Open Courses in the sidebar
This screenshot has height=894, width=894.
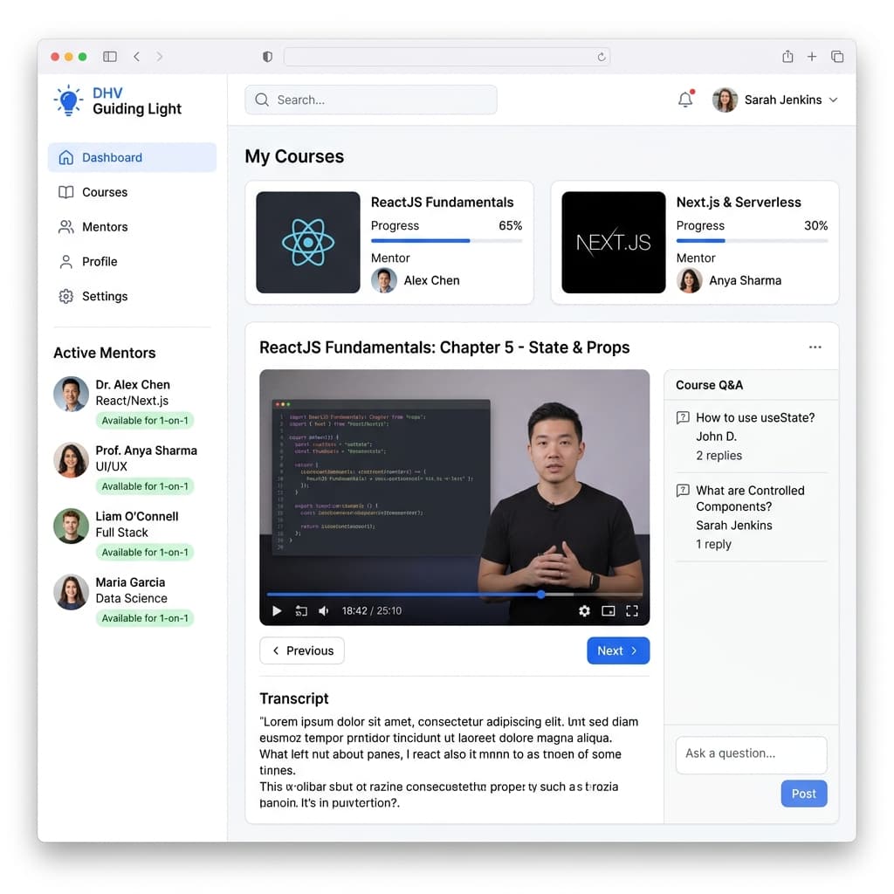[133, 192]
